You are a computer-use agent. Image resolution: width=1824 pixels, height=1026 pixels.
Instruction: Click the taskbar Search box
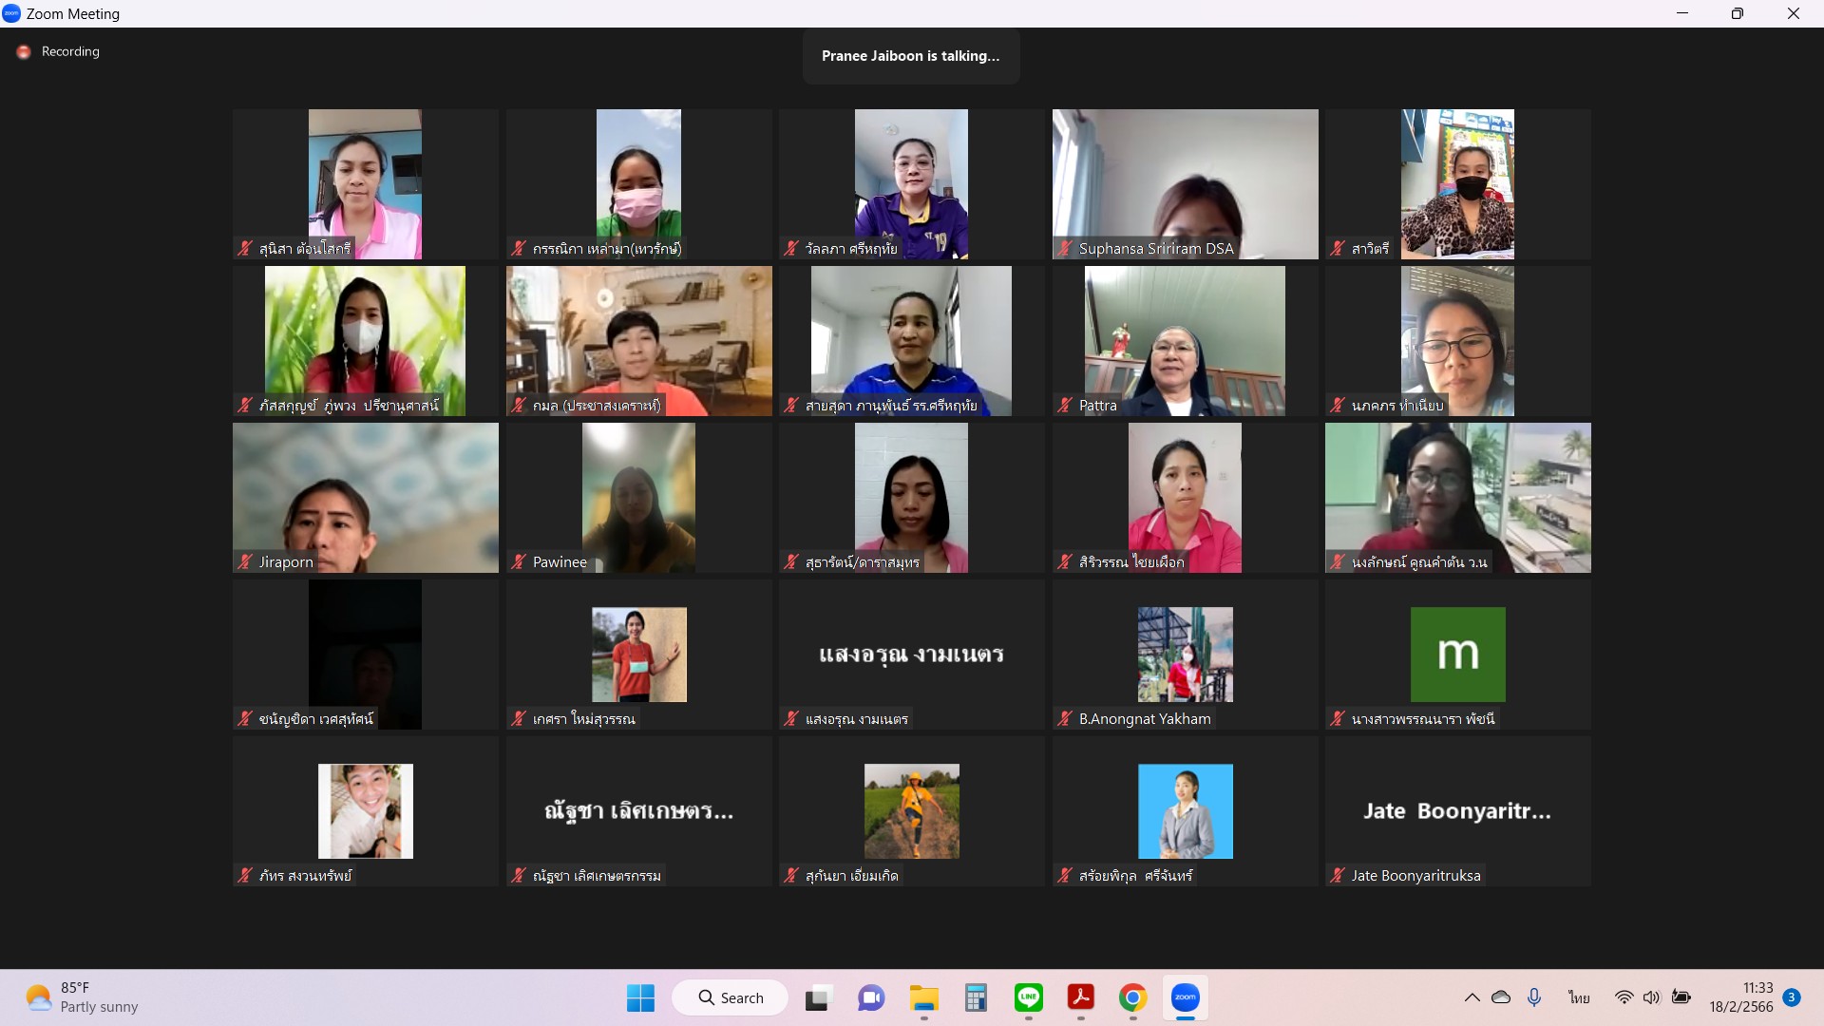[731, 997]
